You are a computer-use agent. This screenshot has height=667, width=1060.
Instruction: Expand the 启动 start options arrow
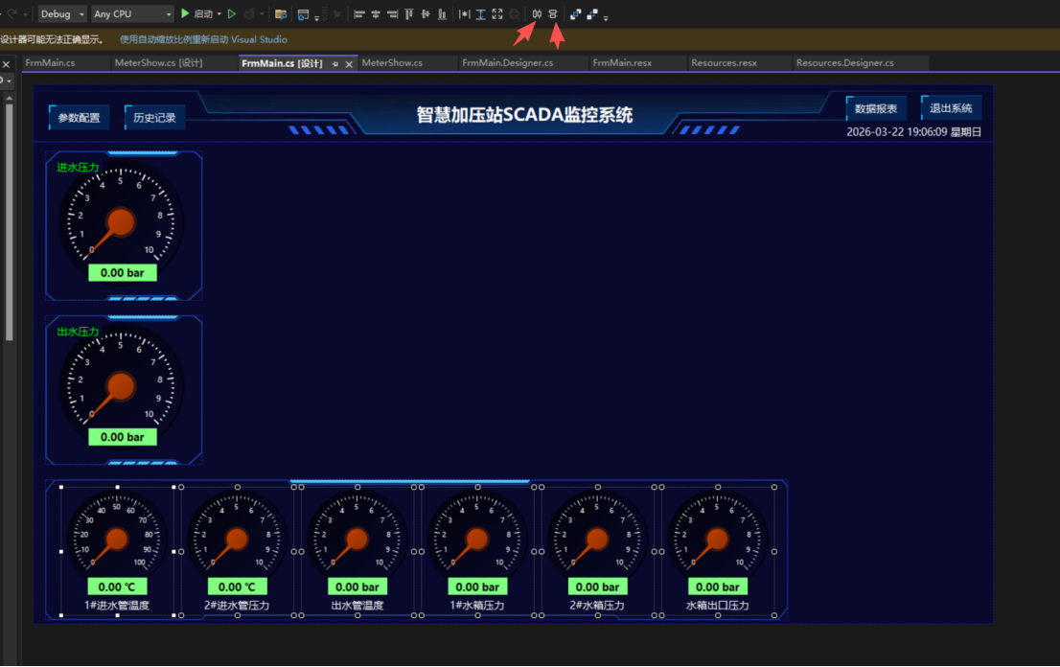[219, 14]
